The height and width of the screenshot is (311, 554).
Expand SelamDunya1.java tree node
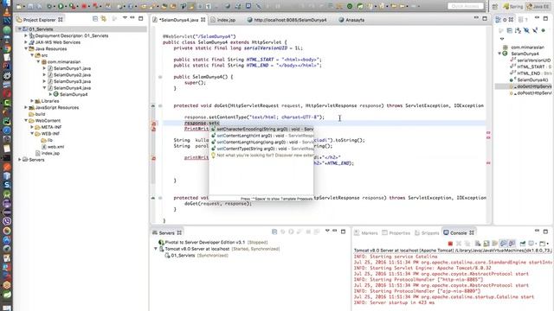44,68
